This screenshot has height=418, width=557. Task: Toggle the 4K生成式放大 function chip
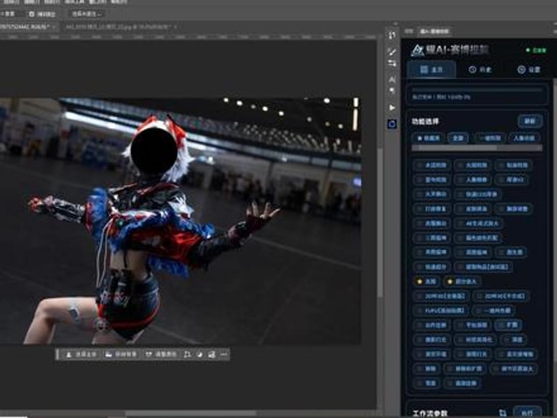pos(478,223)
